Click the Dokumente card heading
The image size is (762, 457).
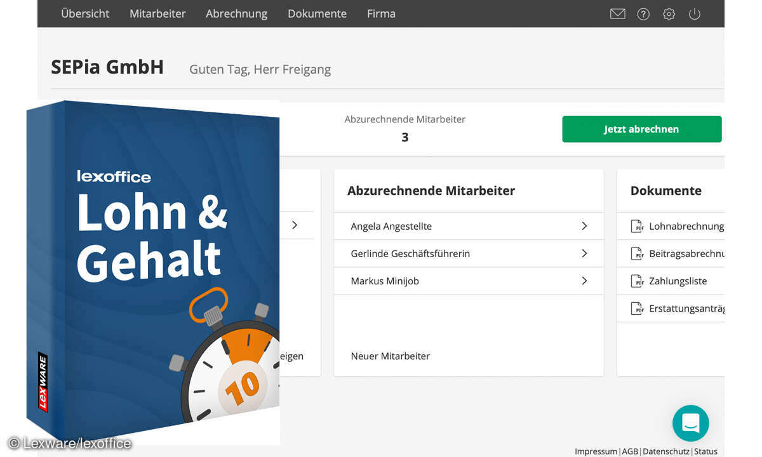click(x=665, y=190)
